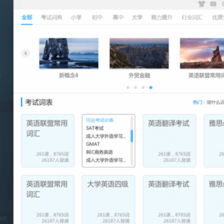Open the 外贸金融 carousel thumbnail
The height and width of the screenshot is (224, 224).
(139, 54)
